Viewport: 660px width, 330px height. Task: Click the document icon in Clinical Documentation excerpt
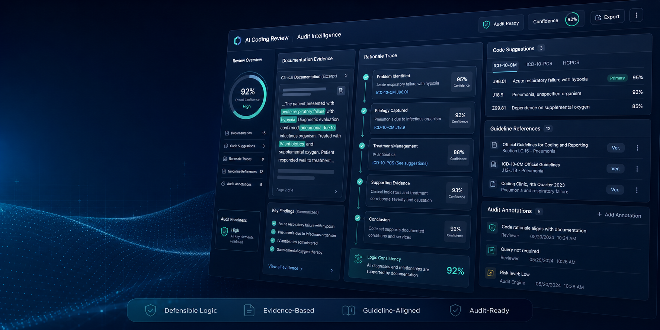coord(341,91)
